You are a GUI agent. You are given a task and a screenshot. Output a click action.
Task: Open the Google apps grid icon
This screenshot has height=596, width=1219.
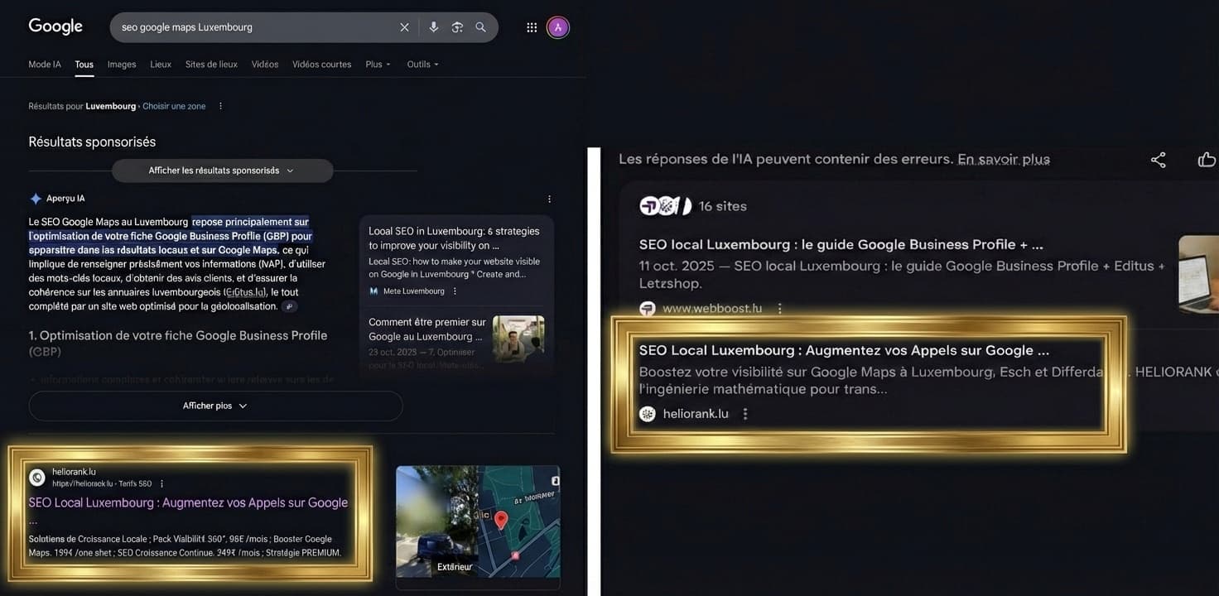click(531, 26)
